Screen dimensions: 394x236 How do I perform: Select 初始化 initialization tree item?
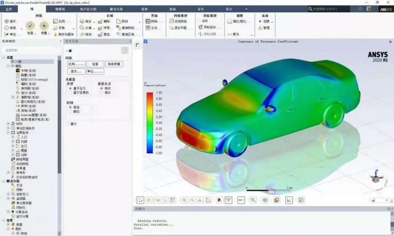pos(18,207)
